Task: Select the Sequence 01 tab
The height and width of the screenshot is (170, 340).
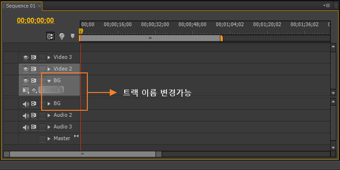Action: tap(21, 6)
